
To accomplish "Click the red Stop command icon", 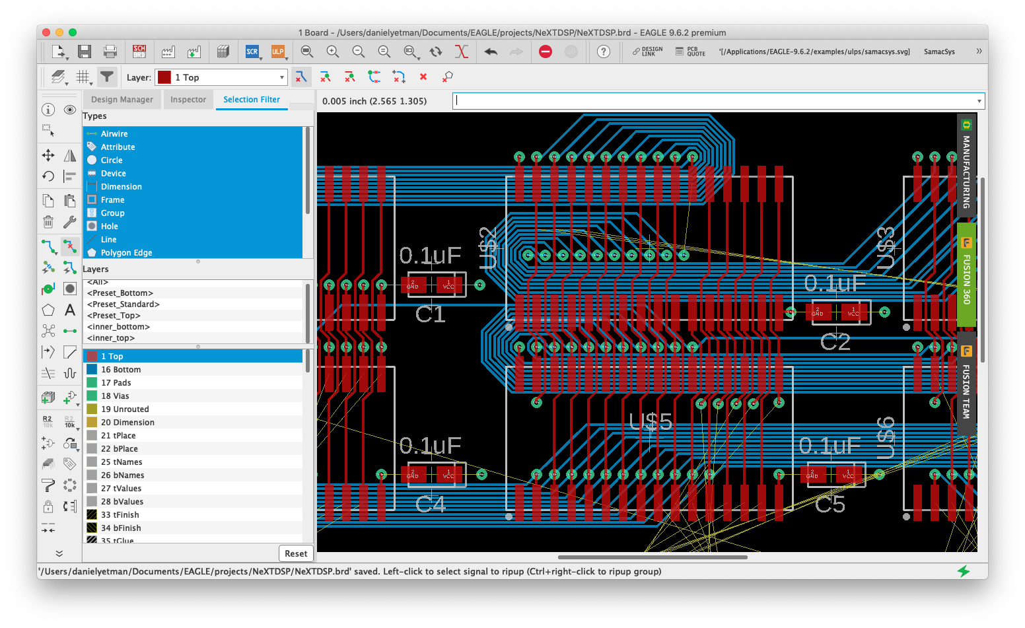I will click(x=545, y=52).
